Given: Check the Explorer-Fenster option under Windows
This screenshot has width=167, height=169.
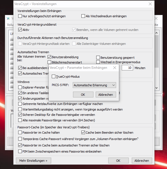Looking at the screenshot, I should 20,87.
